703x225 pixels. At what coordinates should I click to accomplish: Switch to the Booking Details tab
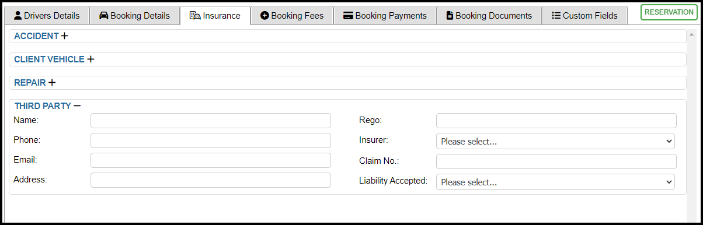134,16
